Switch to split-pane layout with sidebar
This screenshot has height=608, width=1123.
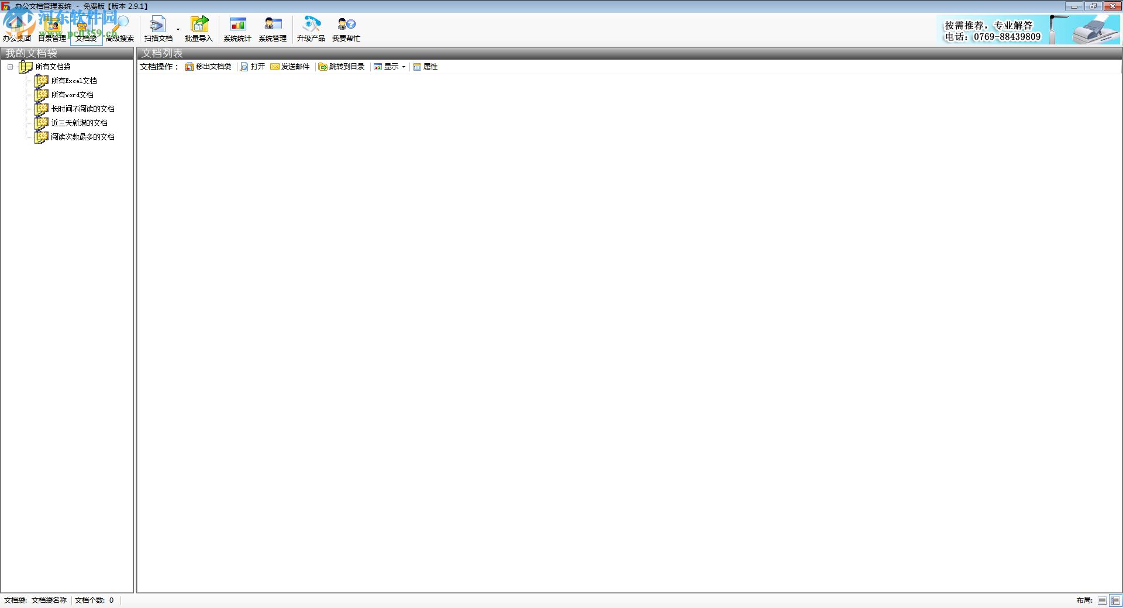click(x=1115, y=600)
